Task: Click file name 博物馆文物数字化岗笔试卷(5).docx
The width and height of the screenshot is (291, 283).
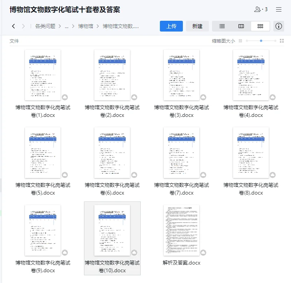Action: pyautogui.click(x=43, y=189)
